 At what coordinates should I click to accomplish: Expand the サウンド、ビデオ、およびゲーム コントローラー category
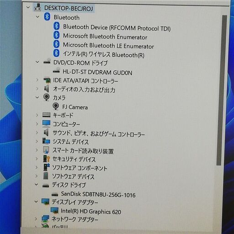pyautogui.click(x=37, y=133)
